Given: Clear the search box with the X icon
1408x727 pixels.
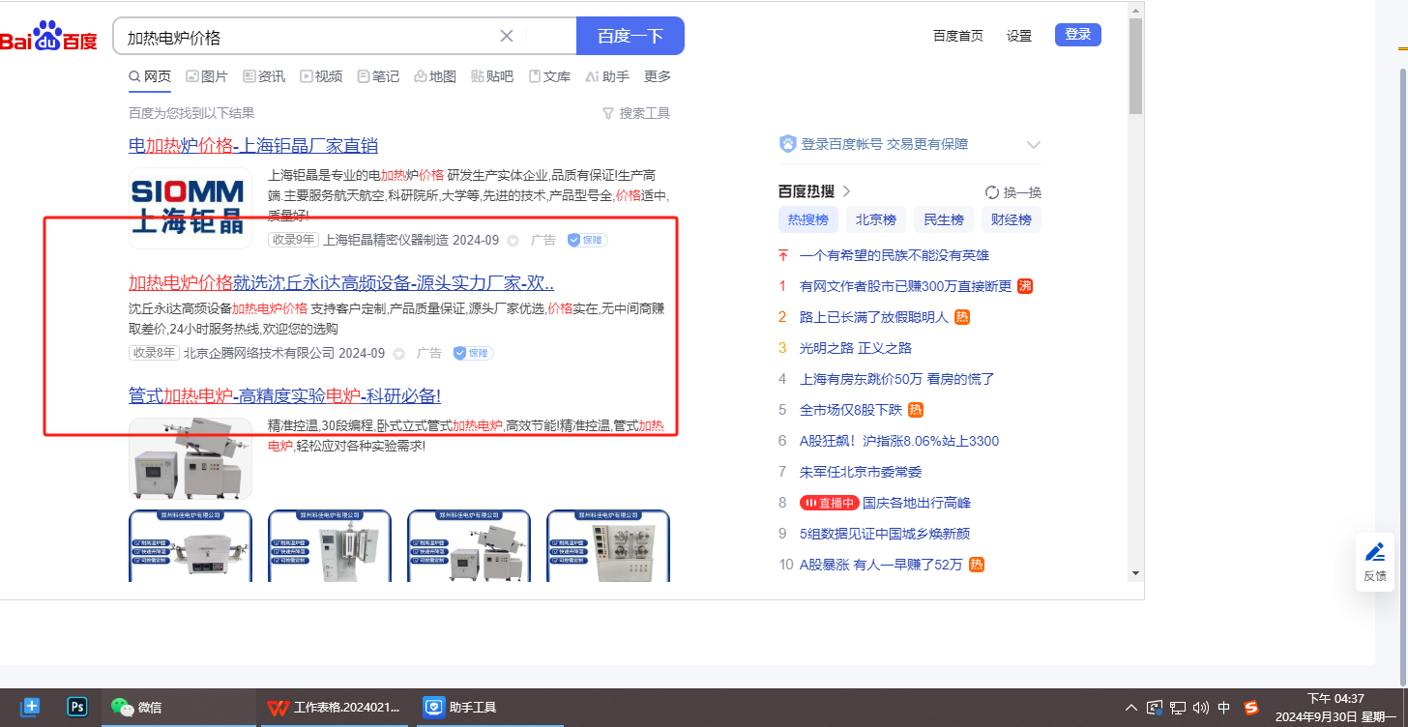Looking at the screenshot, I should [x=506, y=36].
